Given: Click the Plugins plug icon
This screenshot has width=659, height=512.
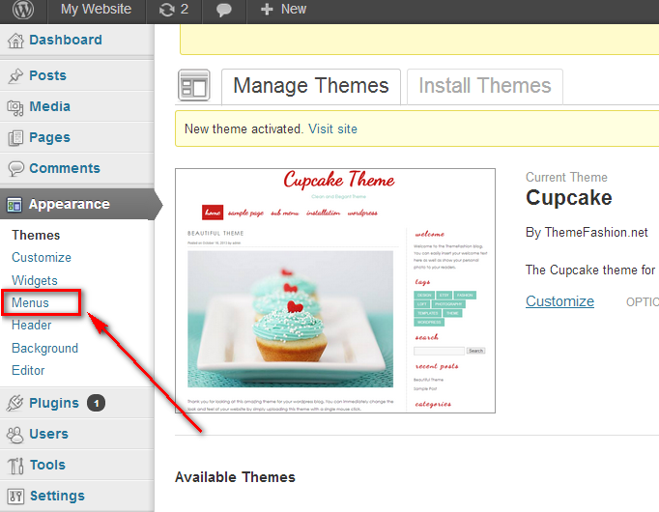Looking at the screenshot, I should coord(14,403).
